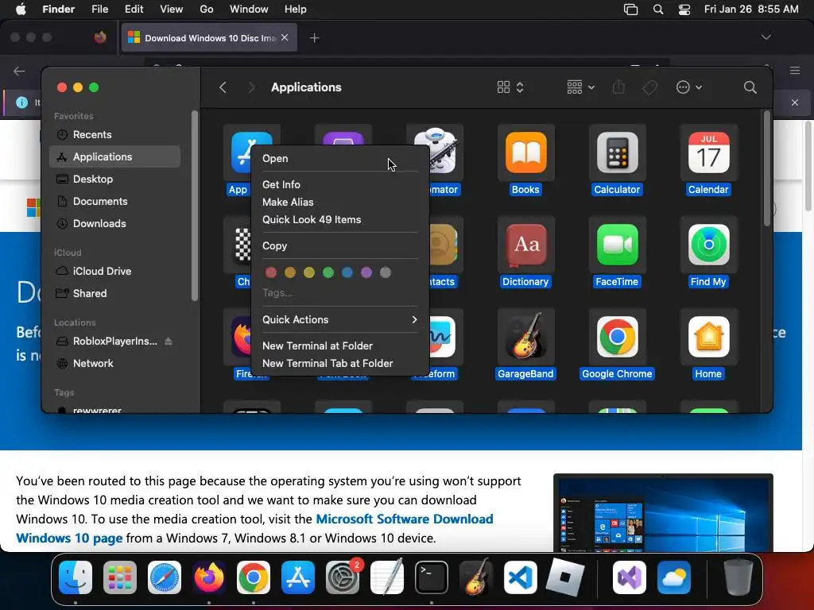Choose Make Alias in the context menu
Viewport: 814px width, 610px height.
[x=339, y=203]
